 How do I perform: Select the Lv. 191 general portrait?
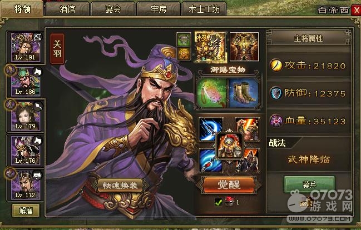point(26,47)
